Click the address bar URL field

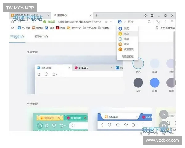pos(80,22)
